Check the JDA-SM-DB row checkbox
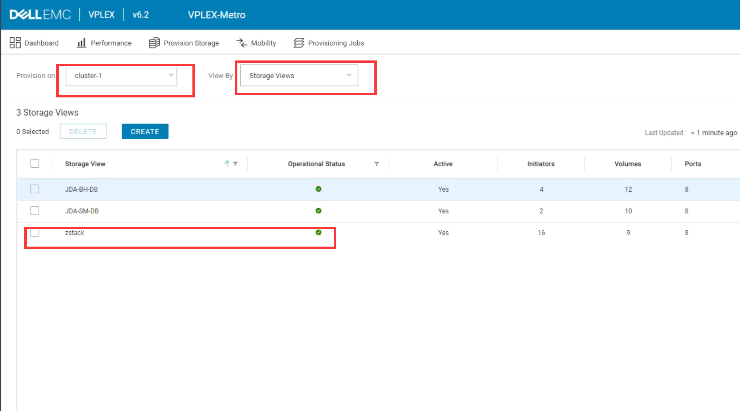 [35, 211]
